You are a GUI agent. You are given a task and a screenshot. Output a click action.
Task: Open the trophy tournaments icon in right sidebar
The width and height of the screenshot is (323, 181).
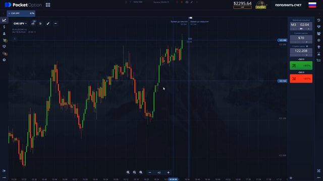(x=318, y=47)
